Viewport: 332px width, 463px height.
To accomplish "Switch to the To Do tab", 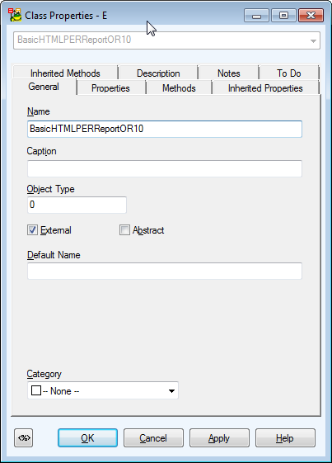I will (289, 73).
